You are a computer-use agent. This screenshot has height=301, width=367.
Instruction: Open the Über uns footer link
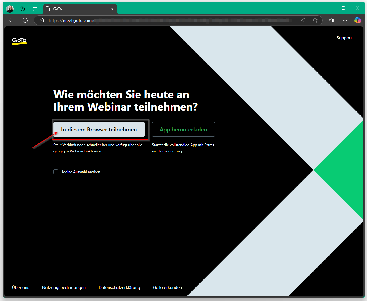click(x=21, y=287)
